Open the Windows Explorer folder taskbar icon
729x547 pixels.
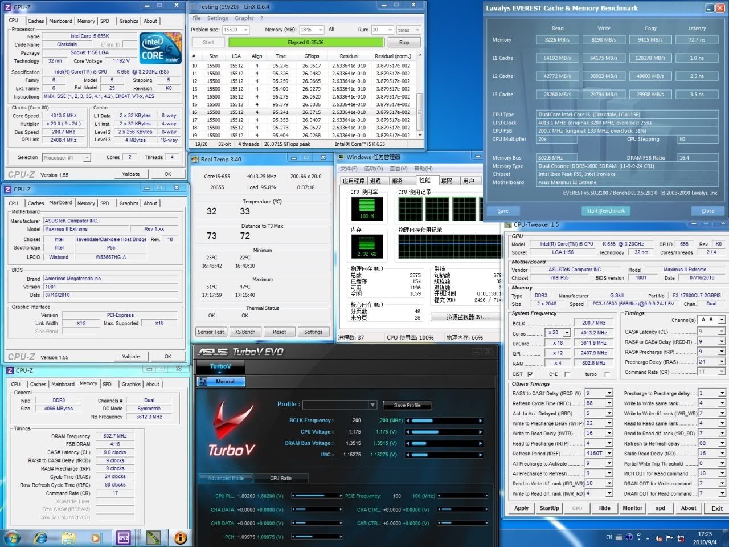click(68, 537)
